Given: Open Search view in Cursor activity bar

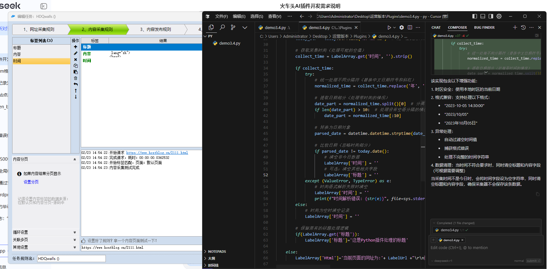Looking at the screenshot, I should tap(222, 27).
